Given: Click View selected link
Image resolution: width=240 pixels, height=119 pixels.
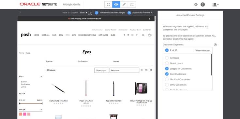Looking at the screenshot, I should [x=202, y=50].
